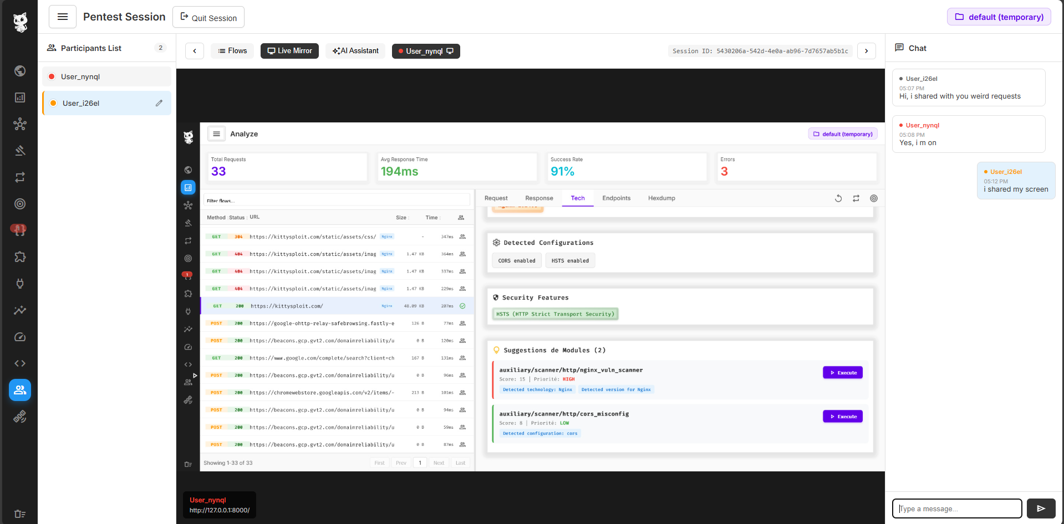Open the puzzle piece plugins icon

coord(20,257)
